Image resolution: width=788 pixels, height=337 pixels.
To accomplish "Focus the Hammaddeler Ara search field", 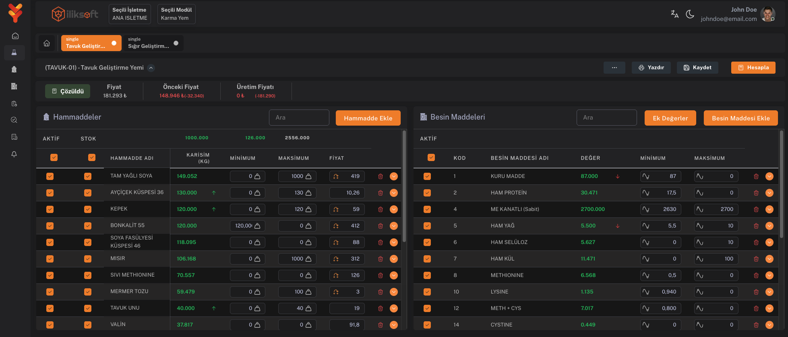I will tap(299, 118).
